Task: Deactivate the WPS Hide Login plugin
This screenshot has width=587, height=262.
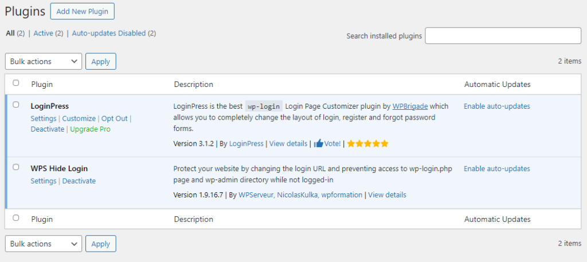Action: tap(79, 181)
